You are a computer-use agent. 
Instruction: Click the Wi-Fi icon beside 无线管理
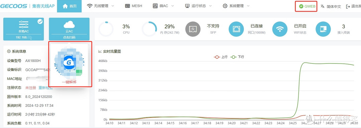click(x=90, y=6)
